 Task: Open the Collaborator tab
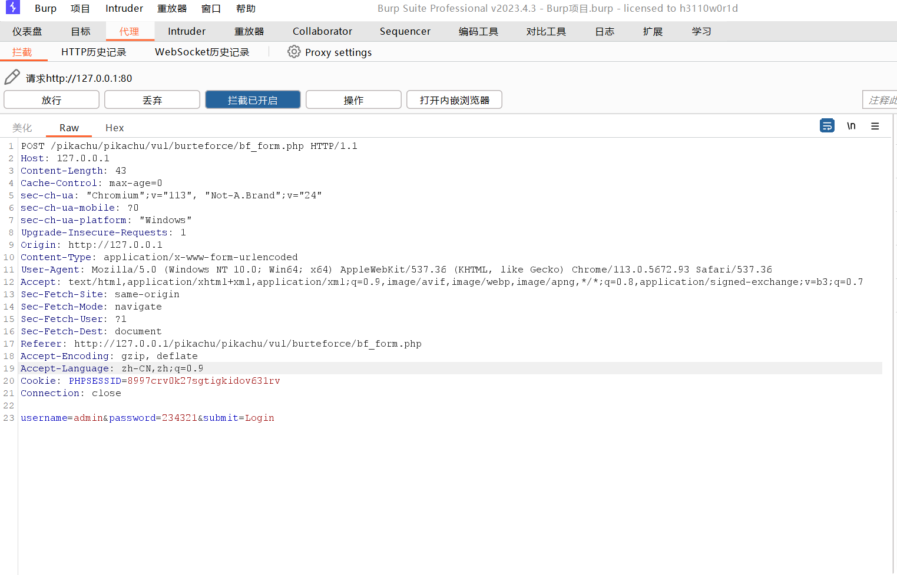322,31
